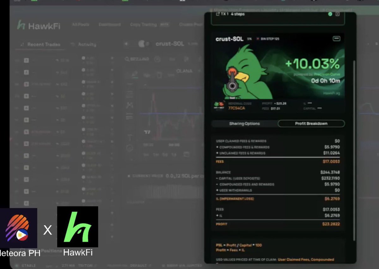379x269 pixels.
Task: Click the green check status icon
Action: (330, 14)
